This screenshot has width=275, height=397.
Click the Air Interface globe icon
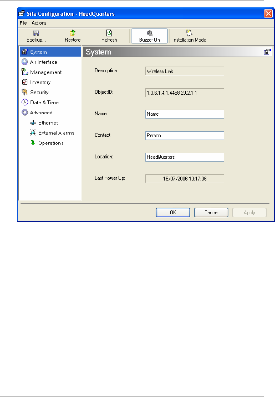click(25, 62)
